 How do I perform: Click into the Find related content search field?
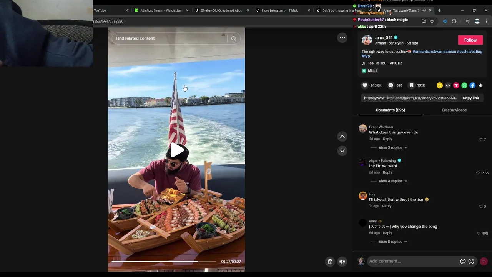click(x=170, y=38)
